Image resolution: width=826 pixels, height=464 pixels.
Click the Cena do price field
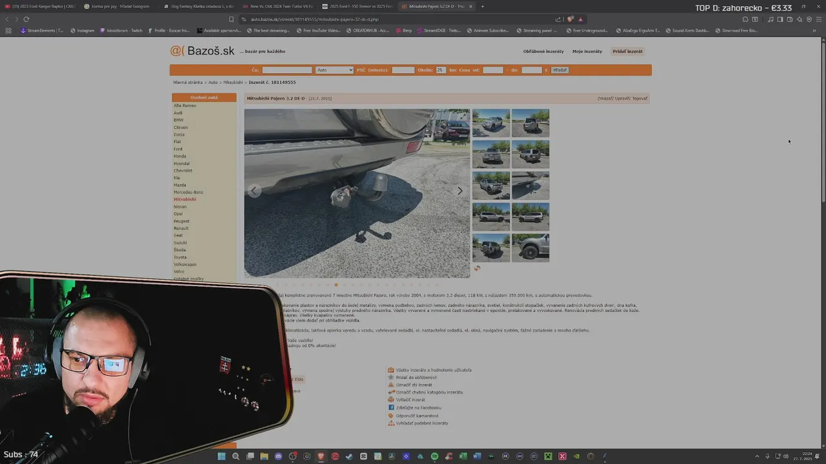532,70
